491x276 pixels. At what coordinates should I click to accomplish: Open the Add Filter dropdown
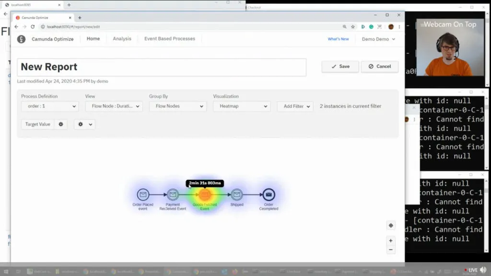(295, 106)
